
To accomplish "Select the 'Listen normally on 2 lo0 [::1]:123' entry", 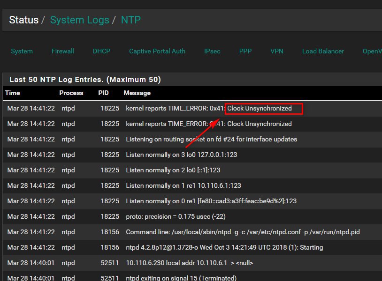I will (x=173, y=170).
